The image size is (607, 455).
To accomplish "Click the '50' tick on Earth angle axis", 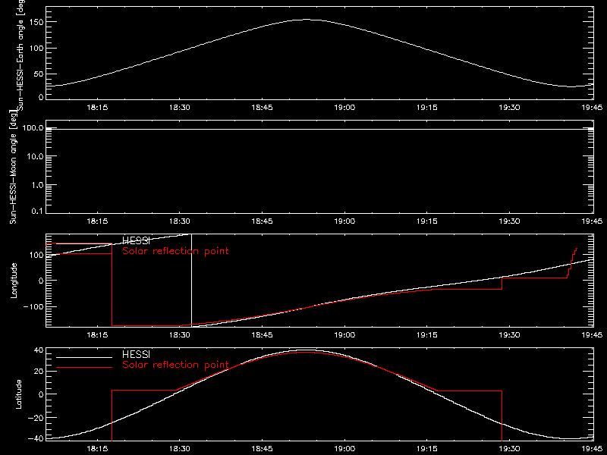I will [x=39, y=74].
